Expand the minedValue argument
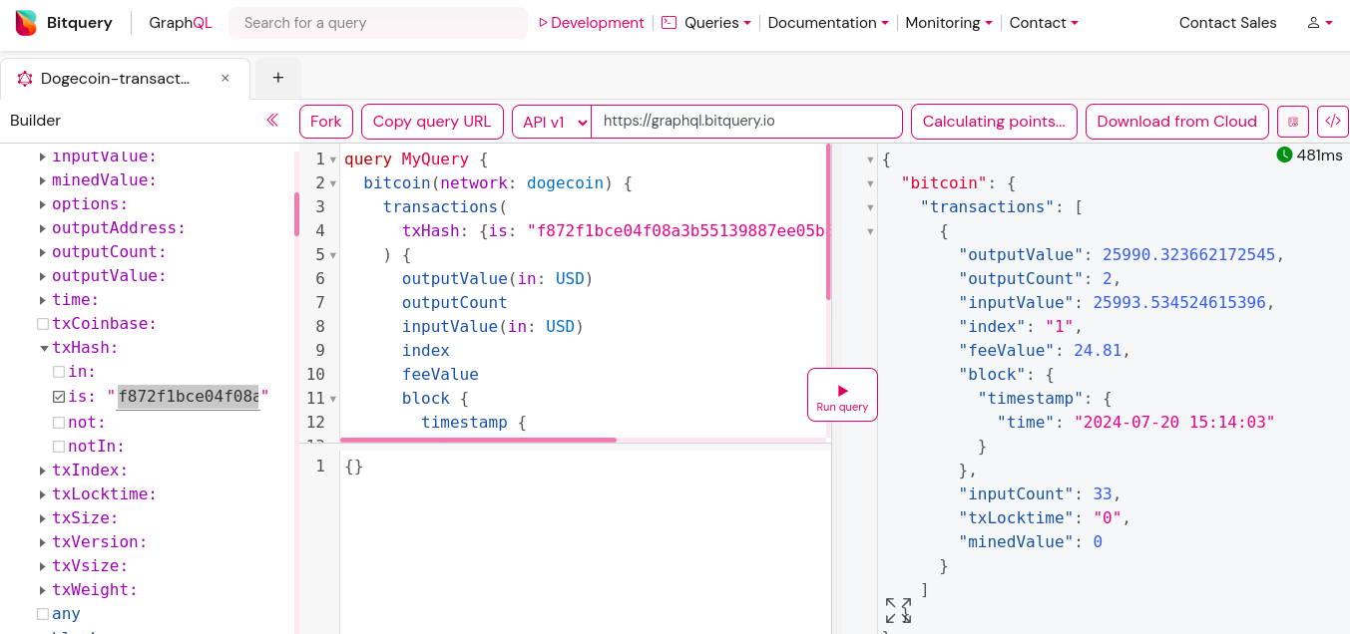The image size is (1350, 634). pos(43,180)
